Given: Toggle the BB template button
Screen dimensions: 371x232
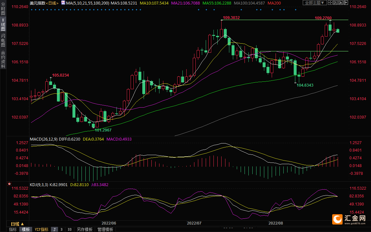Looking at the screenshot, I should (x=69, y=229).
